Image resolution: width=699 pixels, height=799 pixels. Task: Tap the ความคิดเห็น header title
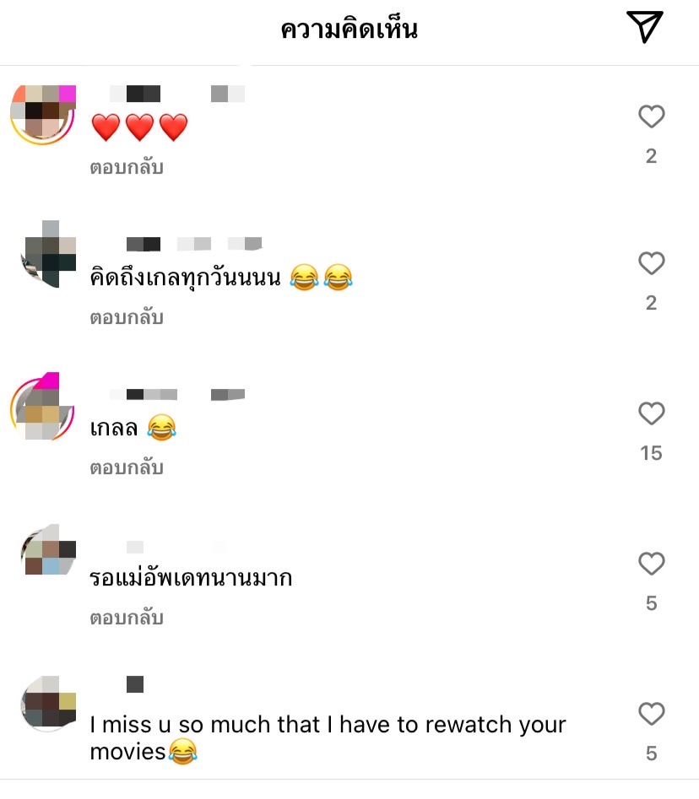pyautogui.click(x=349, y=29)
